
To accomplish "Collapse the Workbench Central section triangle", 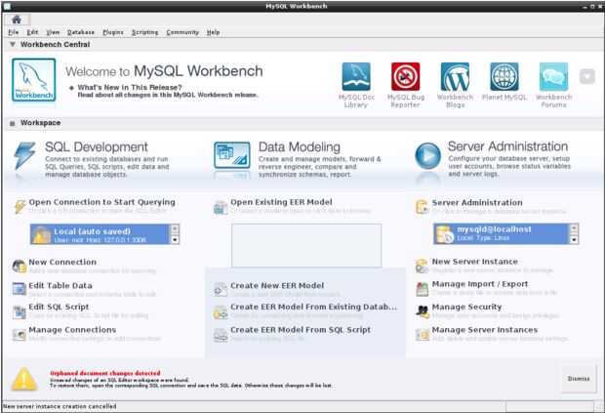I will click(x=13, y=44).
